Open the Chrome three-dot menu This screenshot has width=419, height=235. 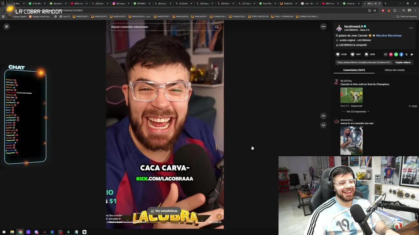point(415,10)
